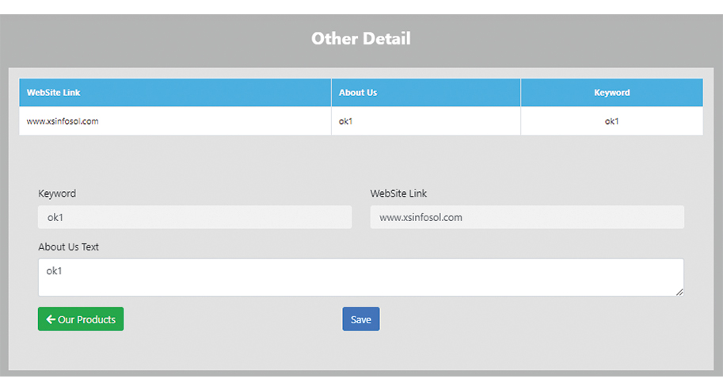Select the Keyword table column header
The image size is (723, 390).
611,93
